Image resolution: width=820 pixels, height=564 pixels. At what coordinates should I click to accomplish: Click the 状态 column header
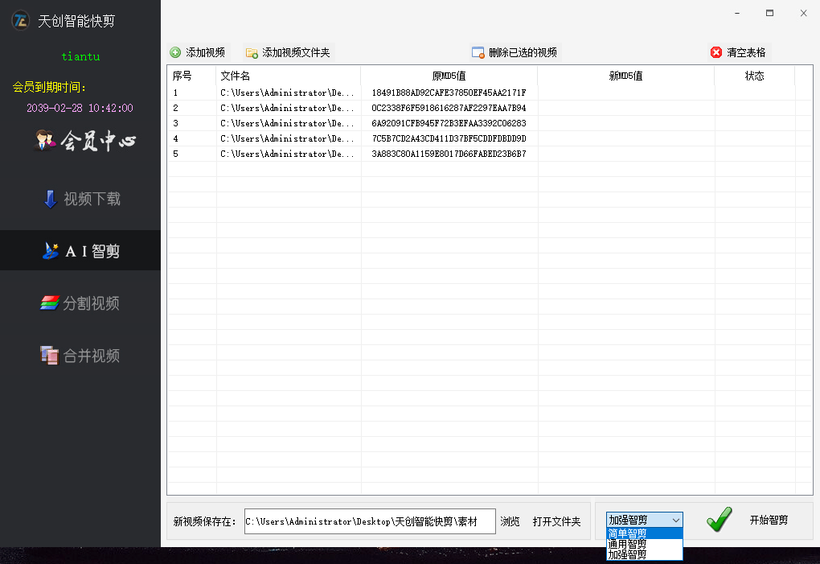[754, 76]
